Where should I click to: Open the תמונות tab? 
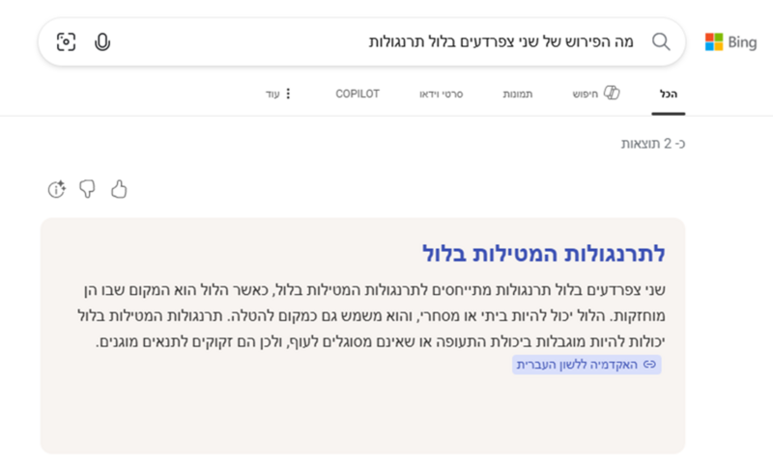point(517,94)
